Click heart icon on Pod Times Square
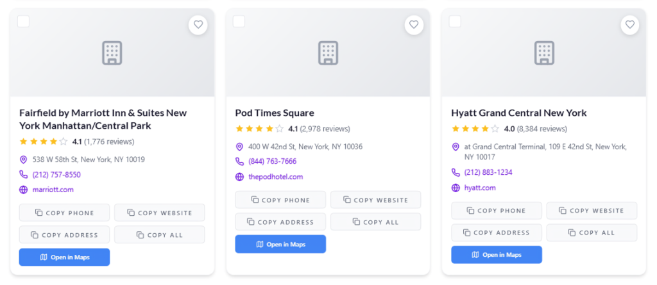 pos(414,25)
